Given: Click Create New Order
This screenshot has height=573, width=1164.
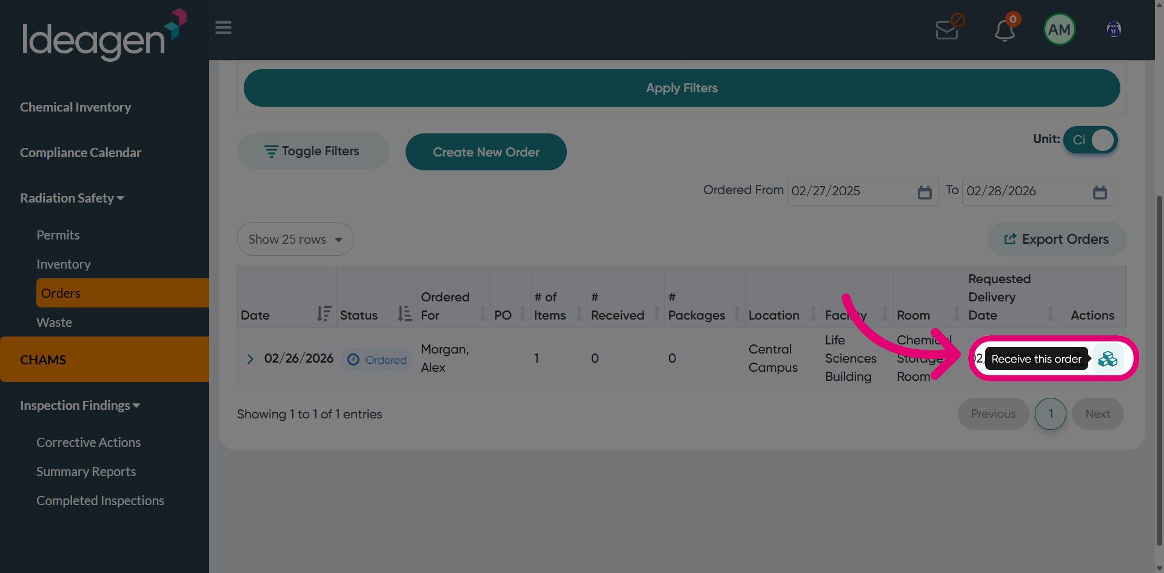Looking at the screenshot, I should tap(486, 152).
